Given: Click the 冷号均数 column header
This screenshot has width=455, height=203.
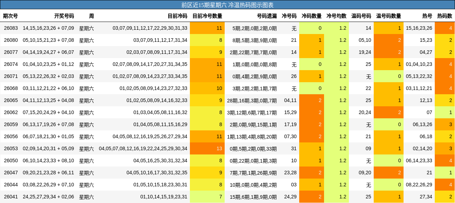Looking at the screenshot, I should (336, 16).
